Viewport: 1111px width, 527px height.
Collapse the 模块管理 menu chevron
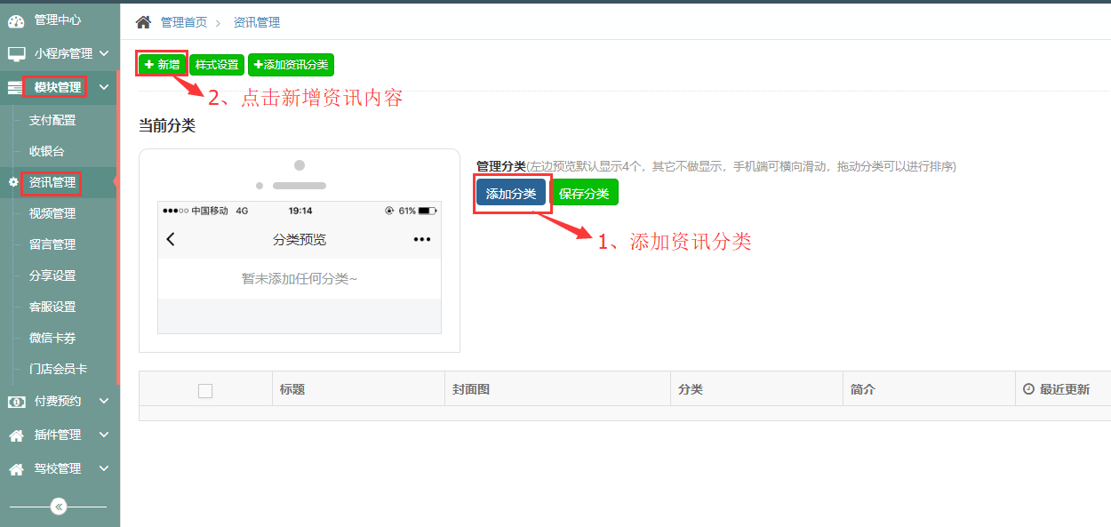coord(103,87)
